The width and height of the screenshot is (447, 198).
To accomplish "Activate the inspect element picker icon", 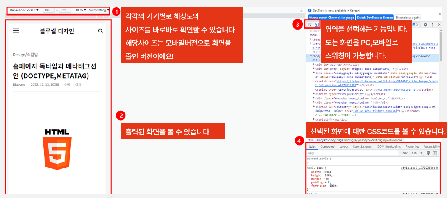I will (x=311, y=25).
